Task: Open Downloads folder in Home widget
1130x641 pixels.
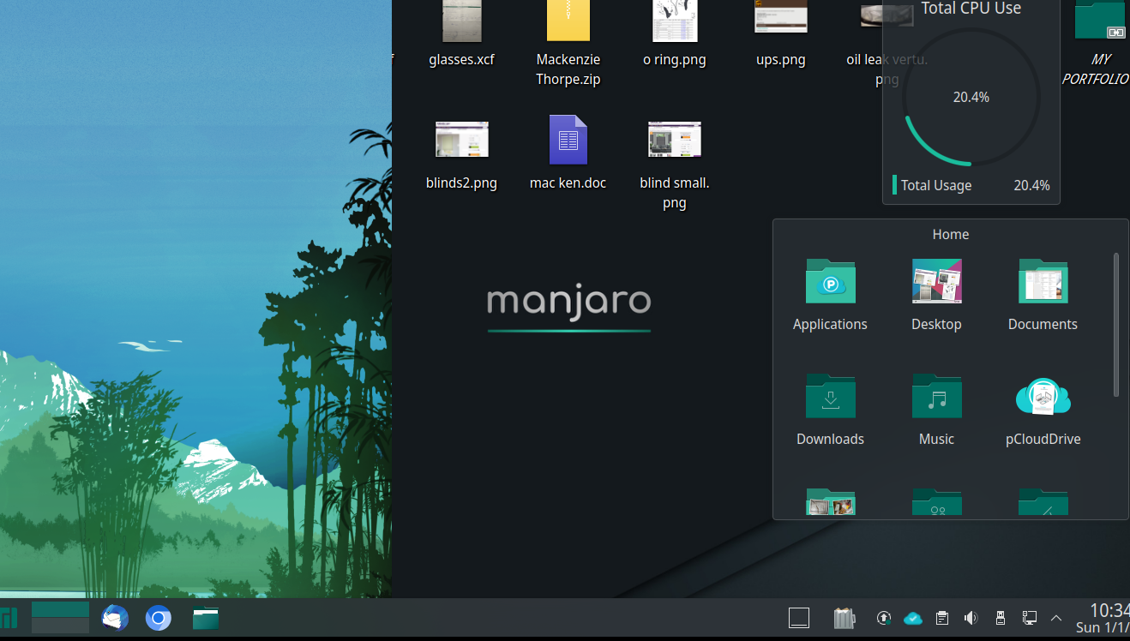Action: click(830, 410)
